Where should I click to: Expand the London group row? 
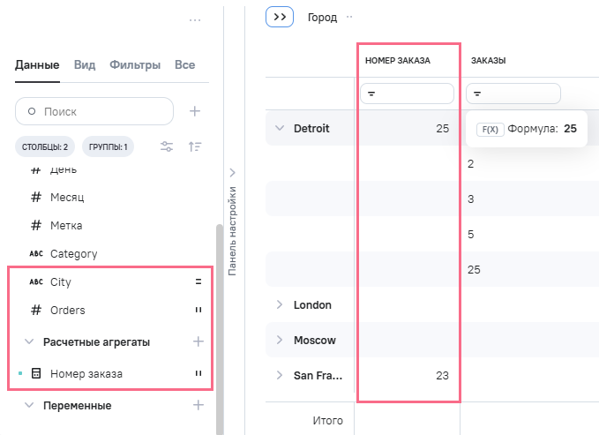coord(279,304)
